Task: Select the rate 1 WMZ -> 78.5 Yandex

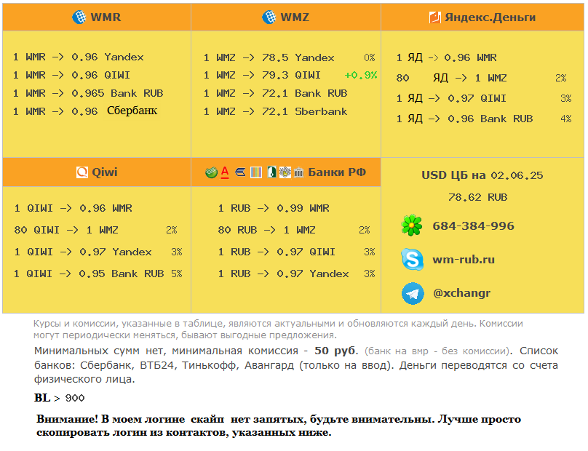Action: (x=269, y=57)
